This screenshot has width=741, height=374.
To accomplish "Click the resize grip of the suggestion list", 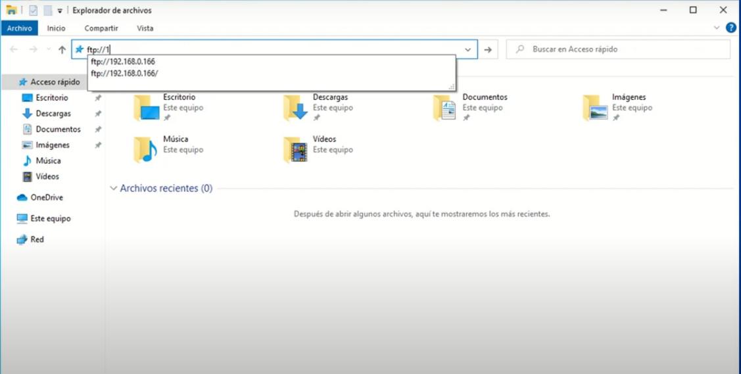I will [x=451, y=87].
